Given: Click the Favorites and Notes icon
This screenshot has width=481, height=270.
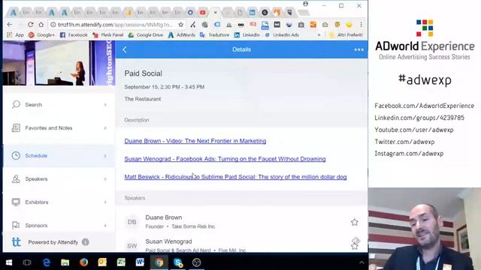Looking at the screenshot, I should (16, 128).
